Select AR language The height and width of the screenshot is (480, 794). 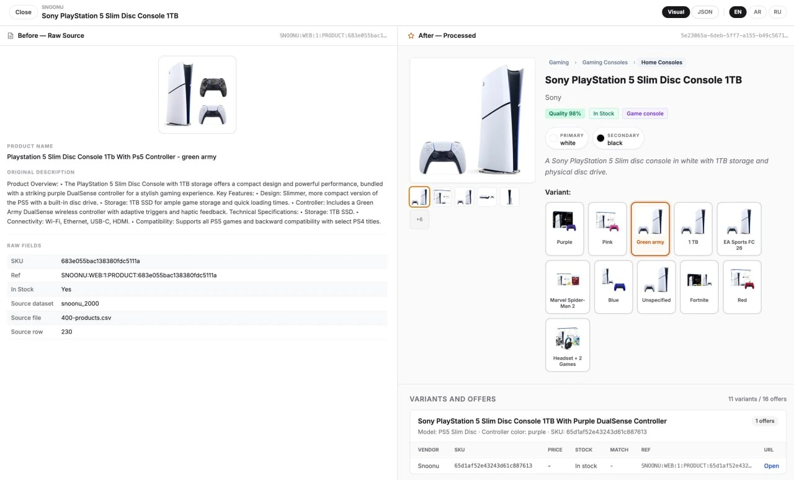757,12
